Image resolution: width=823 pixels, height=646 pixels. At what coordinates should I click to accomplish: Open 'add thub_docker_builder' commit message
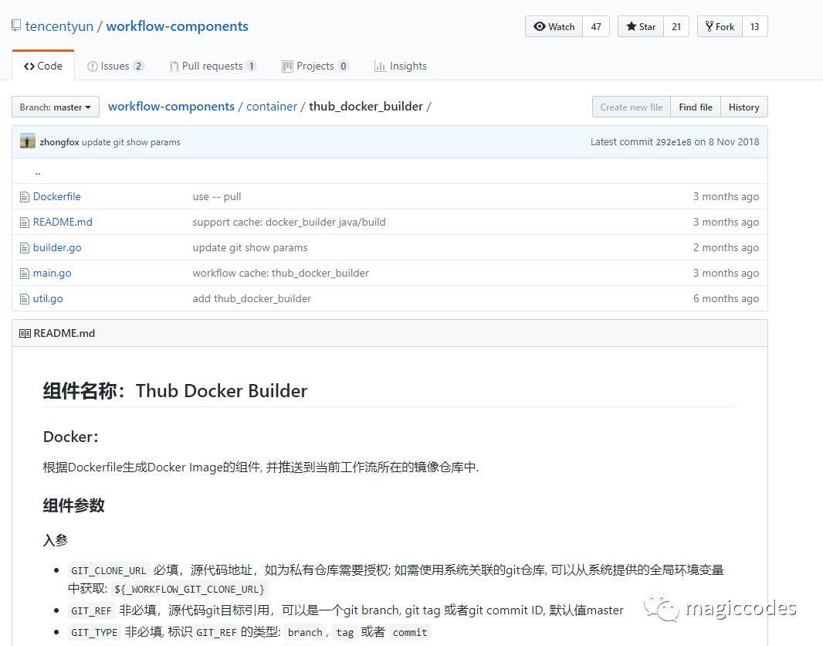(252, 299)
